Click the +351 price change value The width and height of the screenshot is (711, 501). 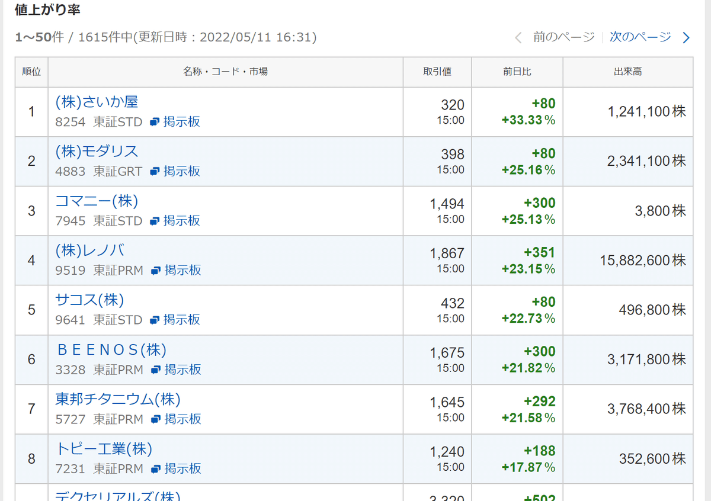(x=539, y=253)
